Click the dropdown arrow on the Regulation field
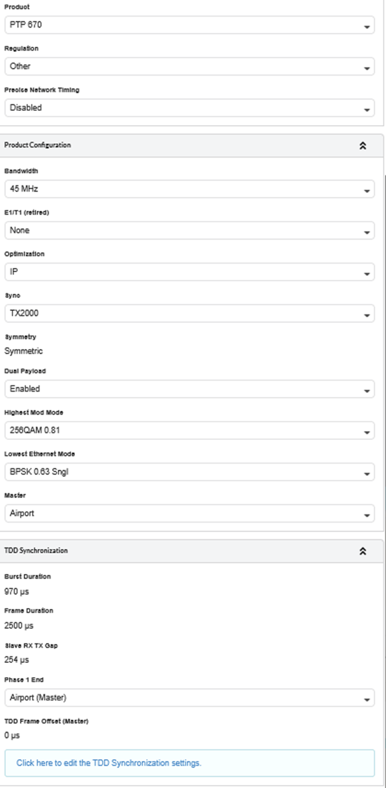Viewport: 386px width, 788px height. coord(367,68)
